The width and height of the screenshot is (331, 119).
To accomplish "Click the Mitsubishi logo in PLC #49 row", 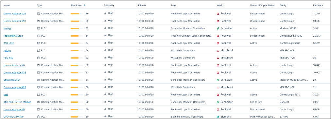I will 218,58.
